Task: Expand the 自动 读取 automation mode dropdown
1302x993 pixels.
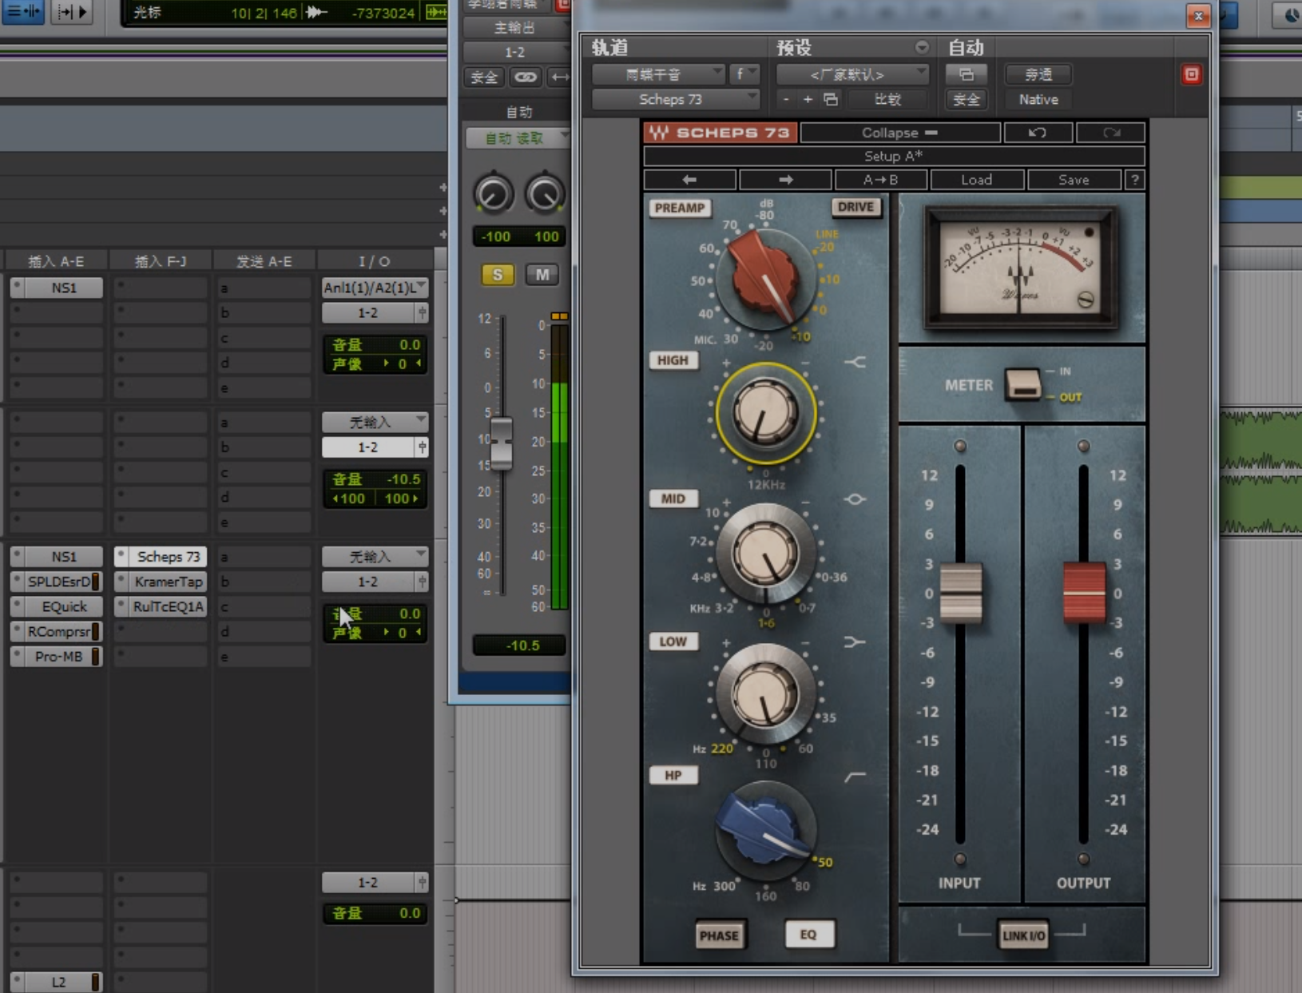Action: coord(517,138)
